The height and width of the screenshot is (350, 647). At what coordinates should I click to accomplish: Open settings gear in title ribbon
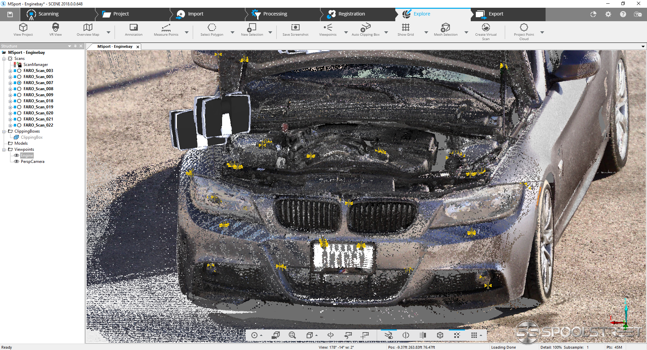[x=608, y=14]
